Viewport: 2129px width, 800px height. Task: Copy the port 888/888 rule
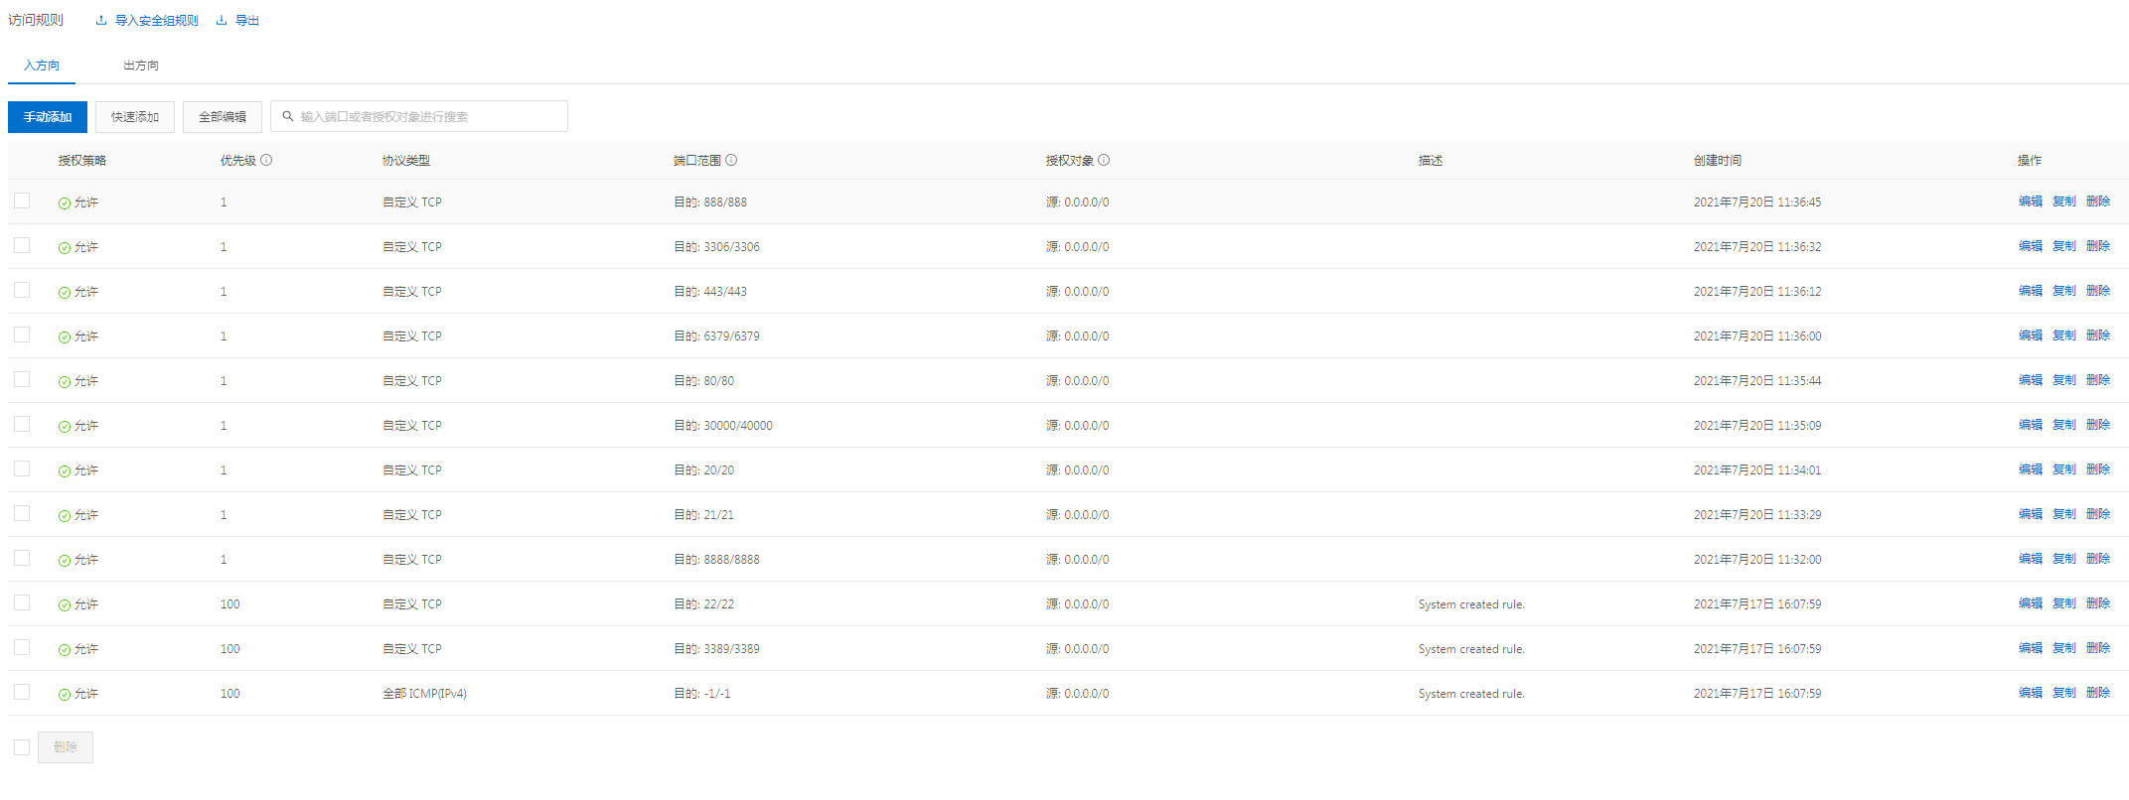pyautogui.click(x=2064, y=201)
